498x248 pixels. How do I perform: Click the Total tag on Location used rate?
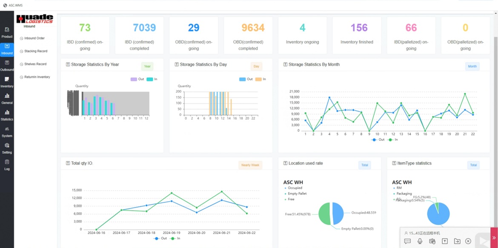(364, 165)
